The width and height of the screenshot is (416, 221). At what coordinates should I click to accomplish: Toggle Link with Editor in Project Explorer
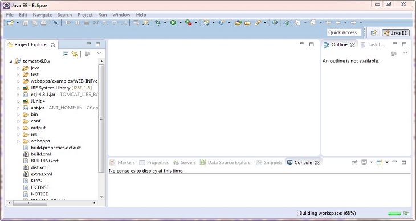point(75,54)
